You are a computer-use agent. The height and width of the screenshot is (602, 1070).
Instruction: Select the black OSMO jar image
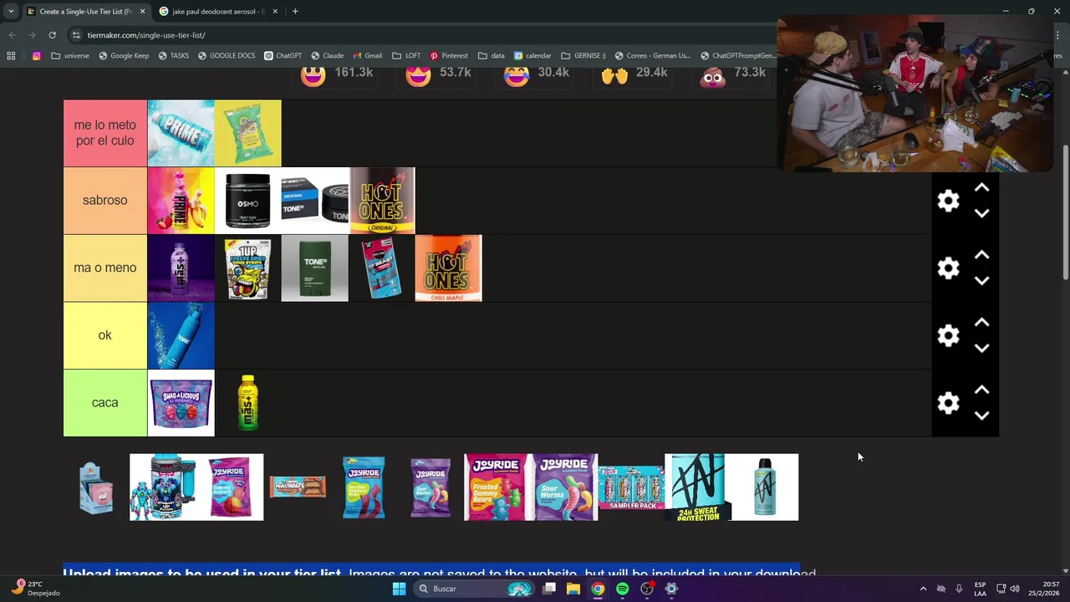[x=248, y=201]
